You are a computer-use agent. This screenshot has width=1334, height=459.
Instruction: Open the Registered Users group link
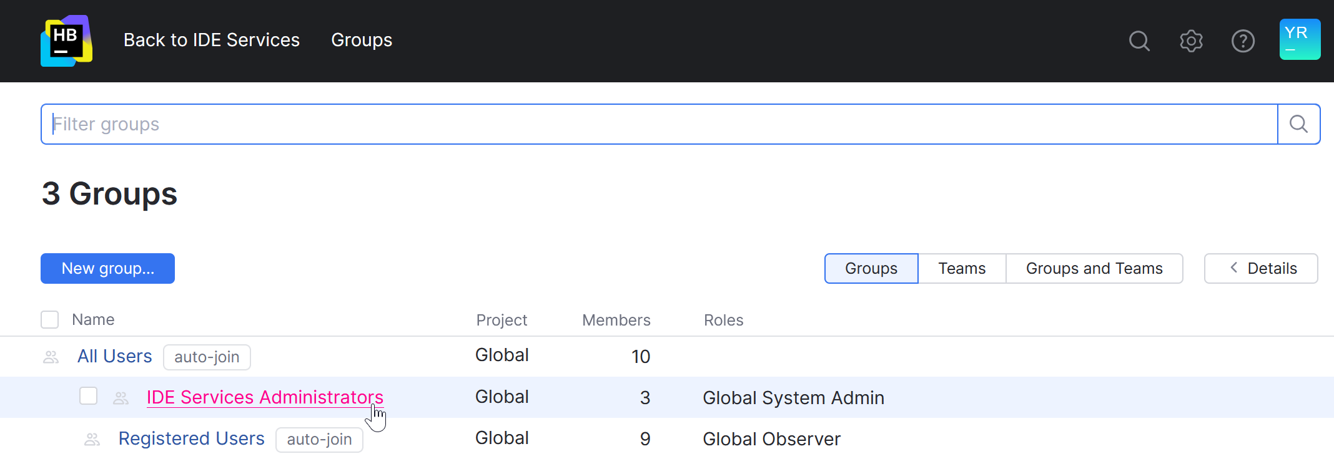coord(192,438)
